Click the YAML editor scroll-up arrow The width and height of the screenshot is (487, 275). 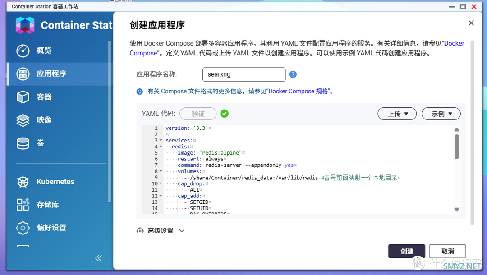click(456, 129)
